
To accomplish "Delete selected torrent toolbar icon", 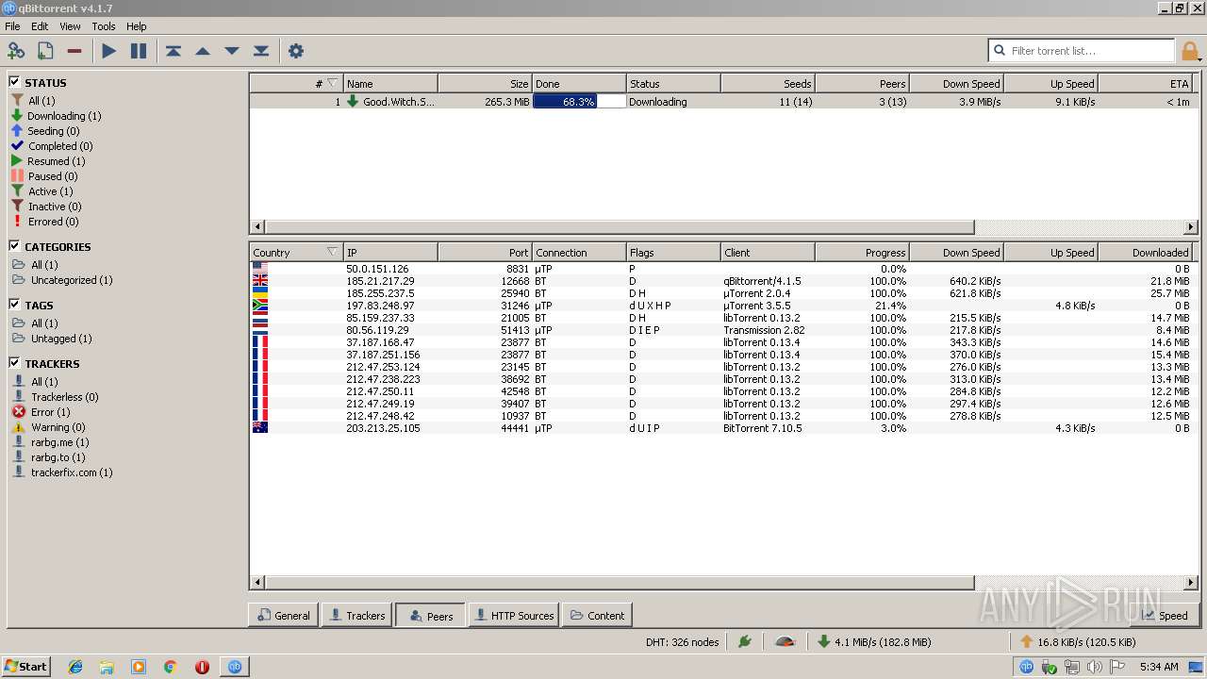I will pos(74,51).
